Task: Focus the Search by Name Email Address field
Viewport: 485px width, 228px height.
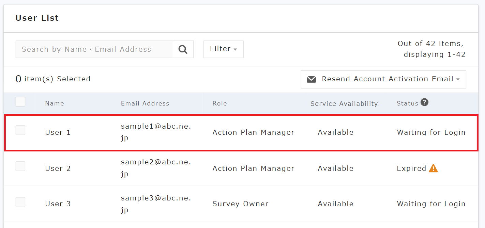Action: [94, 49]
